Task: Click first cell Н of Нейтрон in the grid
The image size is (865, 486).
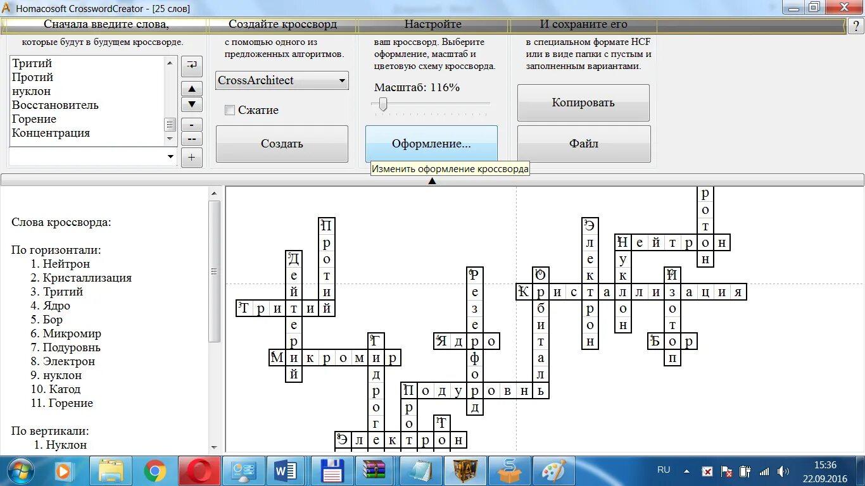Action: (x=623, y=242)
